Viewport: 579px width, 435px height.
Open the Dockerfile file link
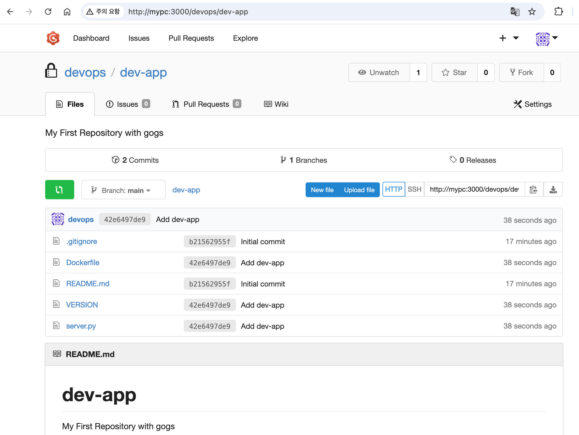(x=83, y=263)
